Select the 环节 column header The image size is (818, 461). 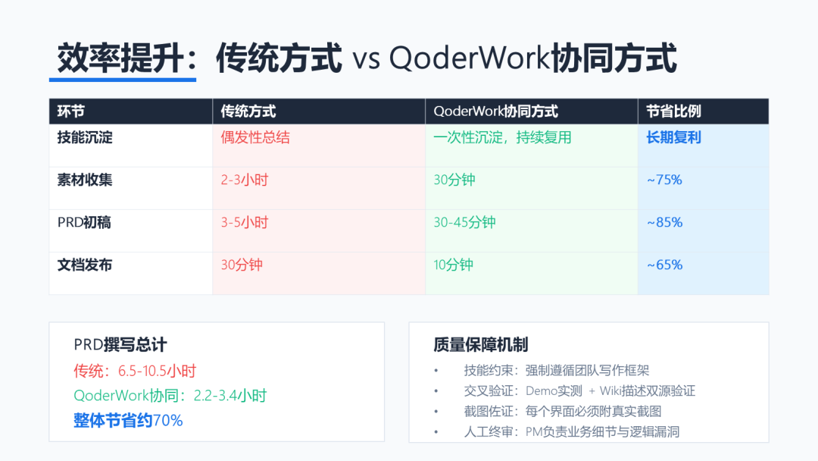(x=131, y=111)
